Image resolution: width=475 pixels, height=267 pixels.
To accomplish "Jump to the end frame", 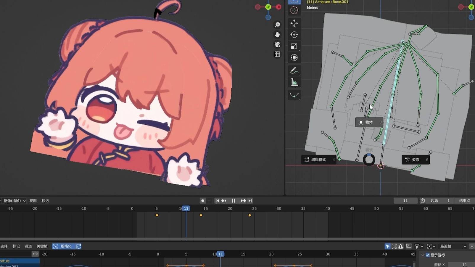I will [250, 201].
